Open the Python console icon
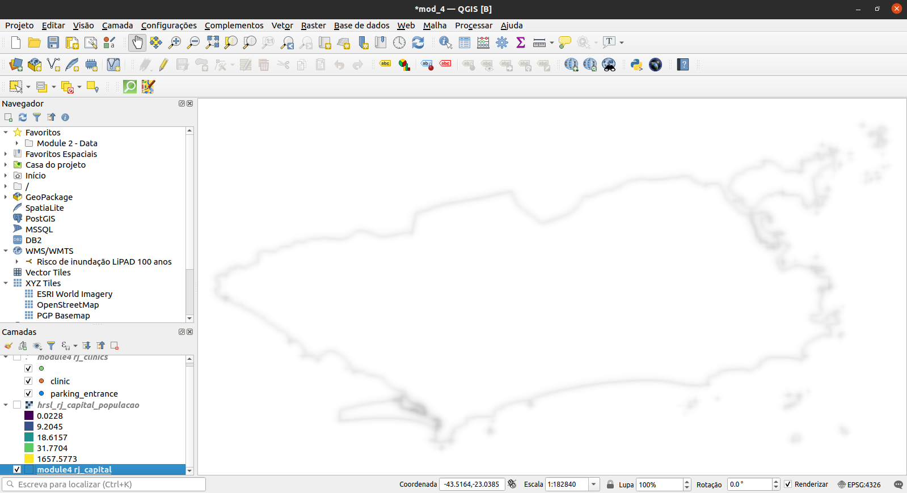The height and width of the screenshot is (493, 907). click(x=636, y=65)
